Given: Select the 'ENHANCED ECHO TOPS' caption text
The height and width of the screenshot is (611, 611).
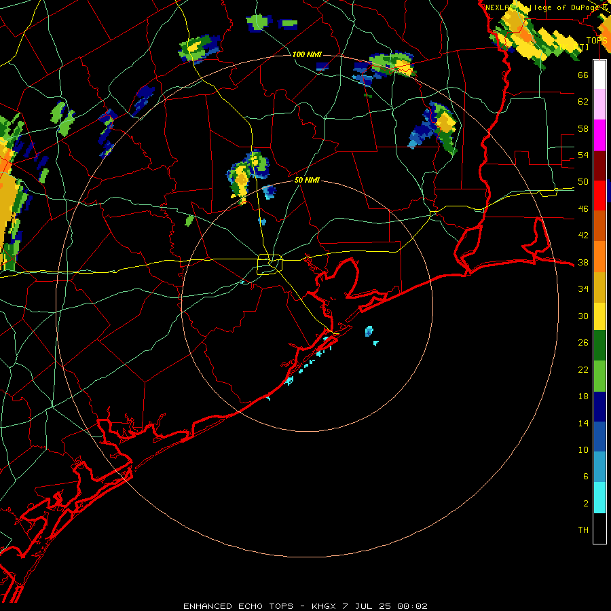Looking at the screenshot, I should (238, 606).
